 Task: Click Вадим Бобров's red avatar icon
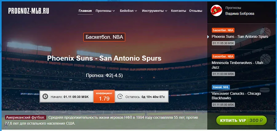coord(216,10)
